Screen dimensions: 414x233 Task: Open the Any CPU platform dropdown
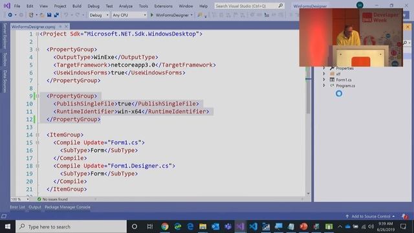click(129, 15)
